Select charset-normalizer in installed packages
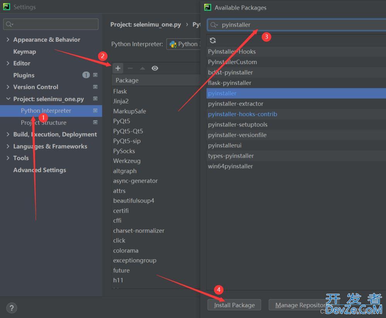Image resolution: width=386 pixels, height=318 pixels. (x=156, y=231)
